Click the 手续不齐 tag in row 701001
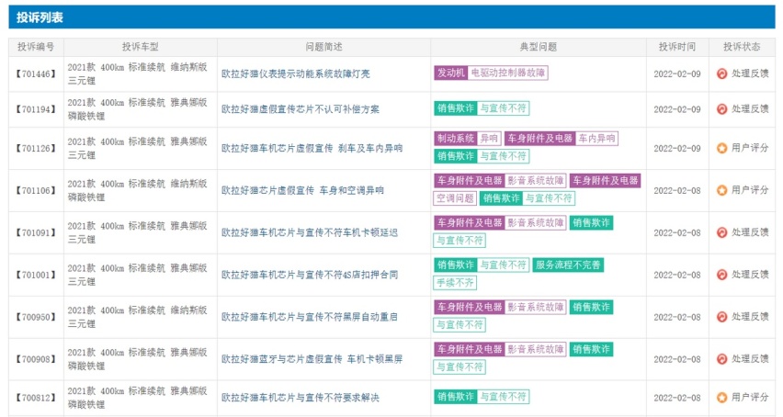783x417 pixels. click(x=455, y=283)
